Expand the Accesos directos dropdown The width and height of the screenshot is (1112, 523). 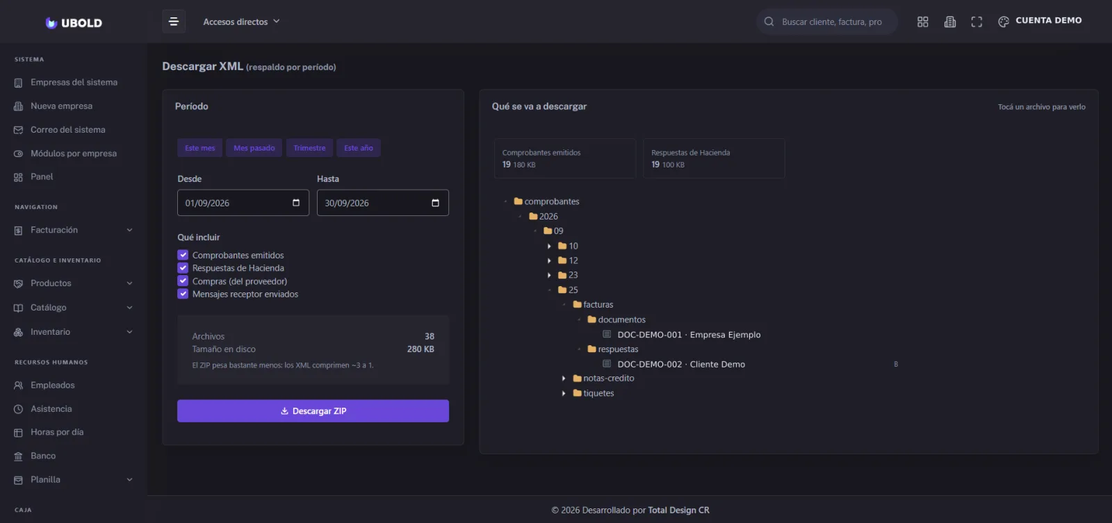click(x=241, y=22)
